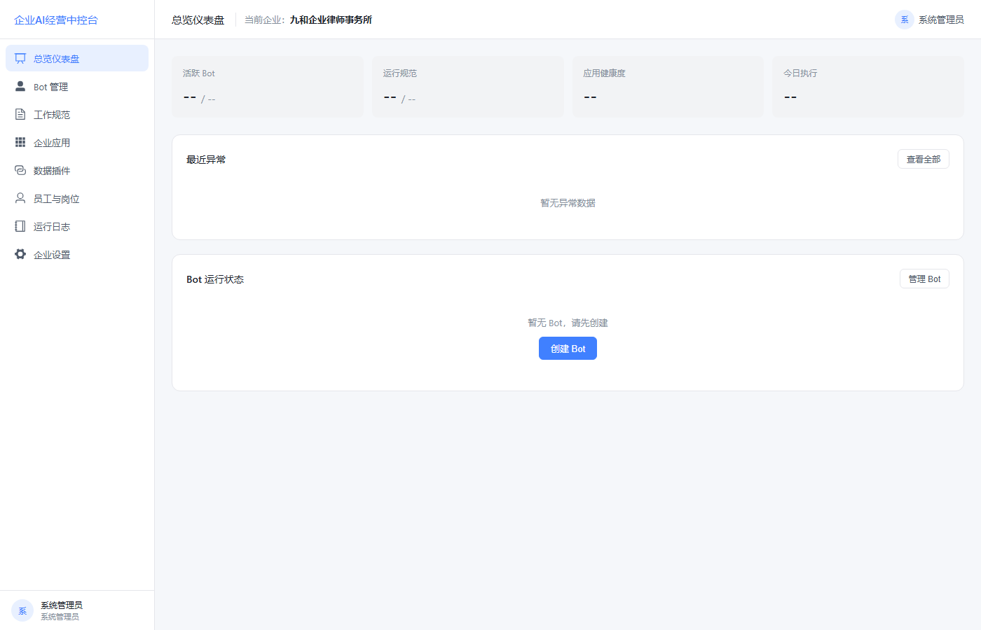Open the 系统管理员 user menu in header

[x=929, y=20]
